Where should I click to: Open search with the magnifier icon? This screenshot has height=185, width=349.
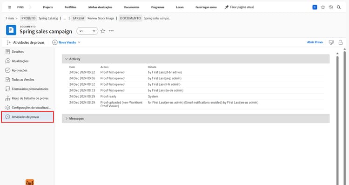(339, 7)
